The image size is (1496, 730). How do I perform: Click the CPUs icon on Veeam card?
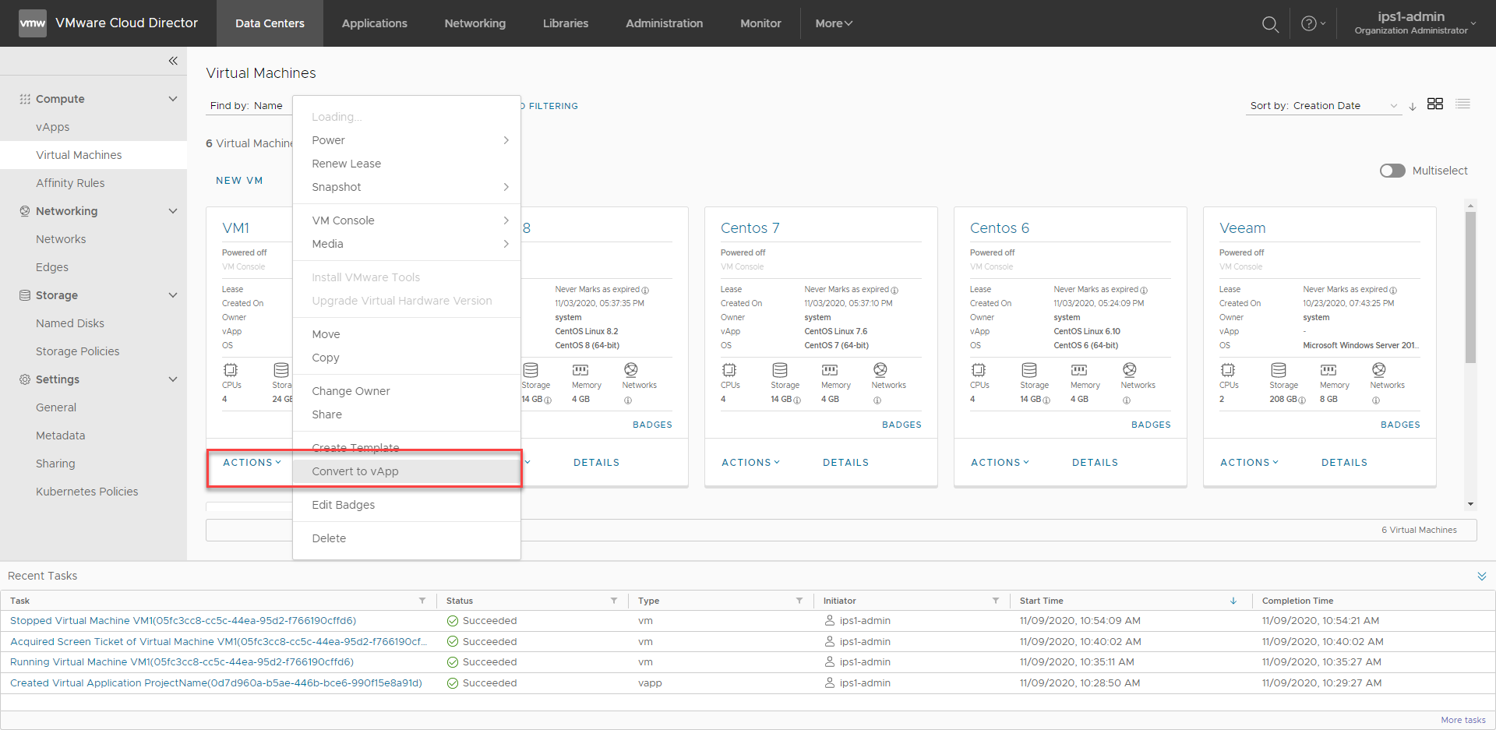1228,370
